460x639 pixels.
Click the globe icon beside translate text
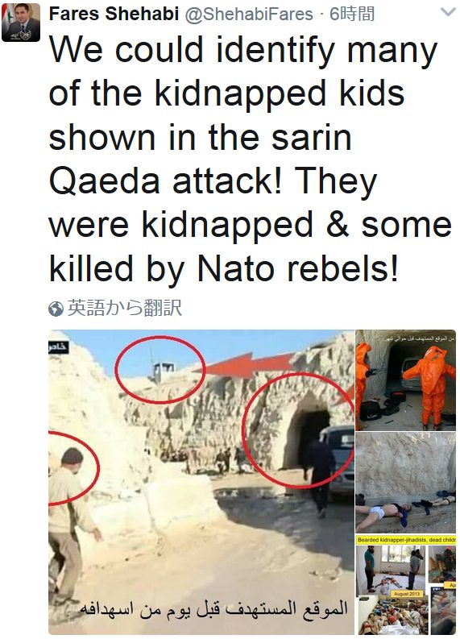click(56, 309)
